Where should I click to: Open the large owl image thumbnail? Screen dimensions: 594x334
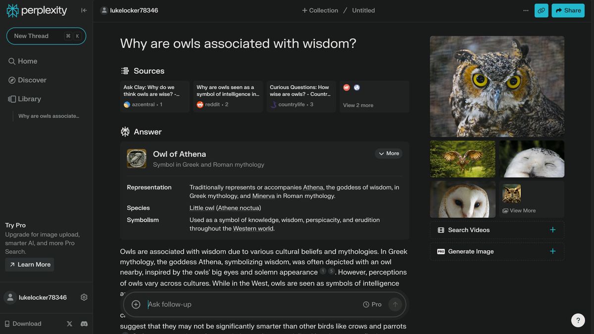coord(497,86)
